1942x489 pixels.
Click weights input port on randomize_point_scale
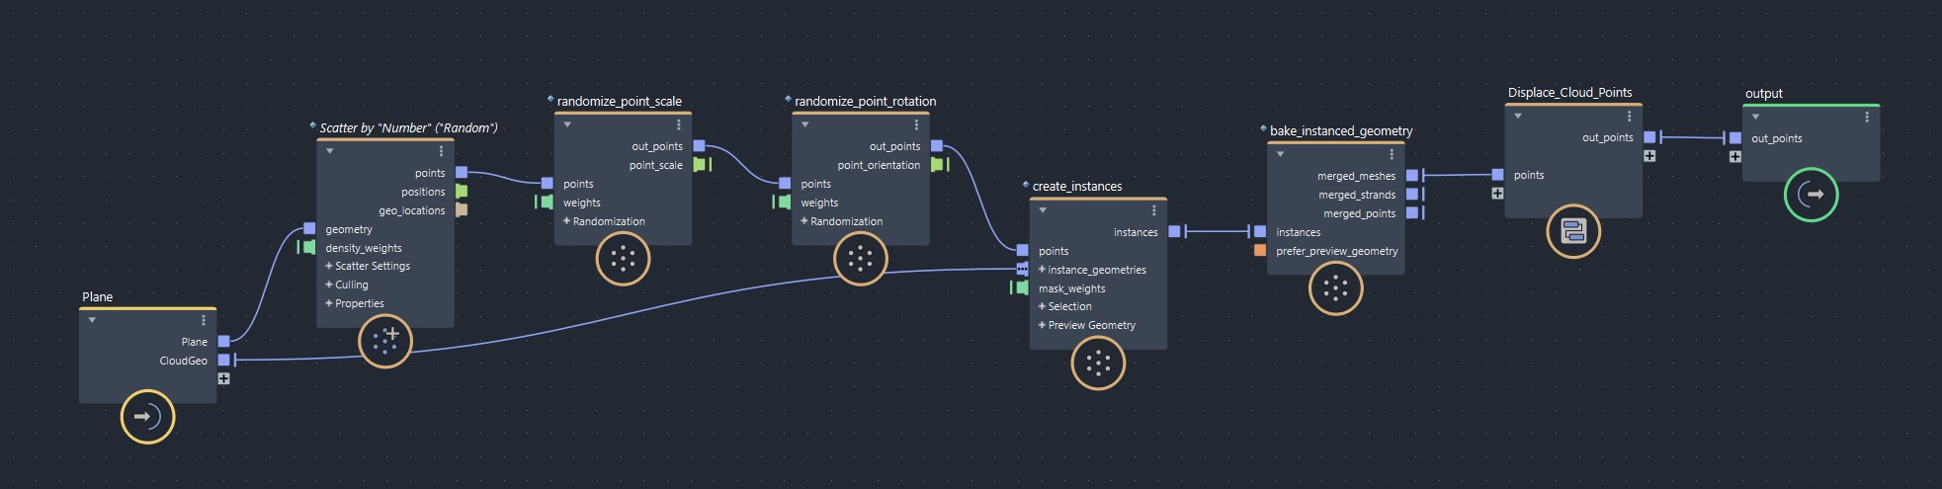tap(548, 203)
